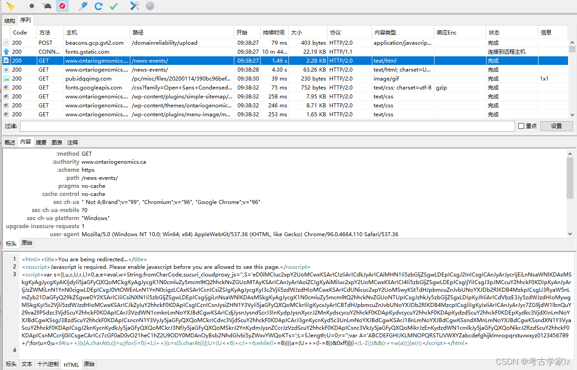Viewport: 577px width, 370px height.
Task: Enable throttling with the turtle icon
Action: pos(47,6)
